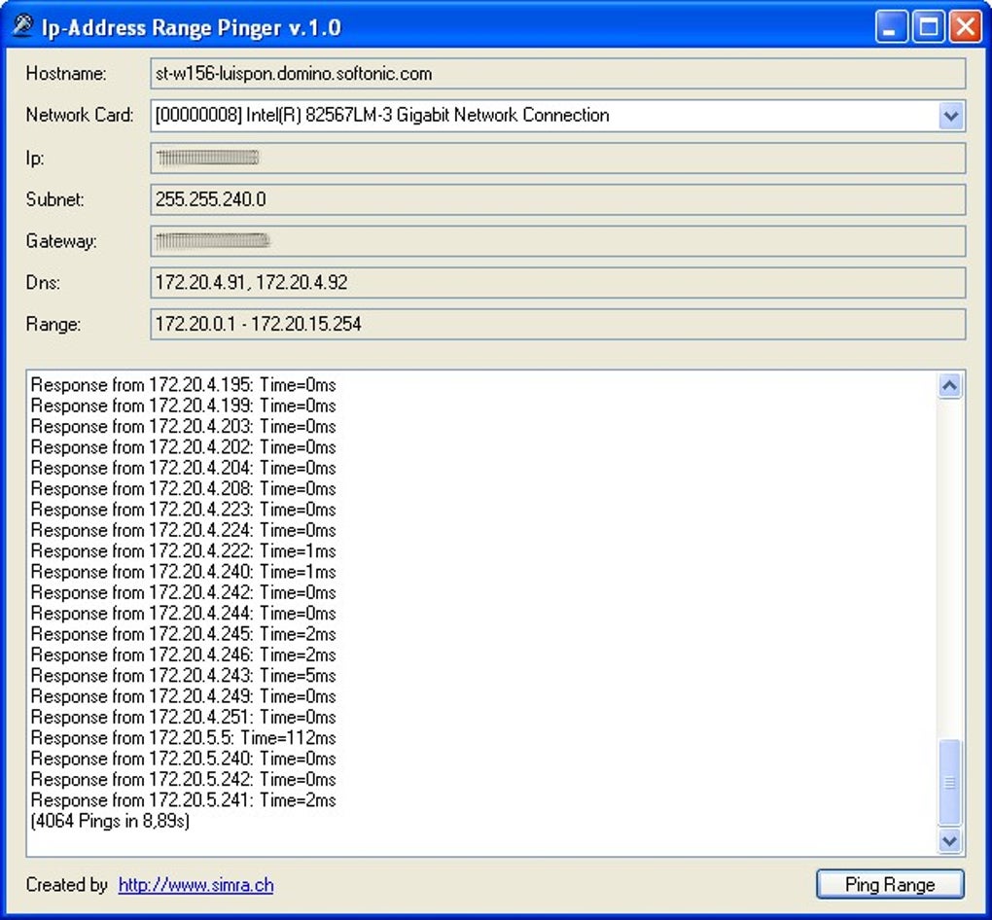The width and height of the screenshot is (992, 920).
Task: Minimize the Range Pinger window
Action: coord(892,27)
